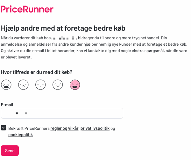This screenshot has width=191, height=160.
Task: Select the angry face rating
Action: (6, 85)
